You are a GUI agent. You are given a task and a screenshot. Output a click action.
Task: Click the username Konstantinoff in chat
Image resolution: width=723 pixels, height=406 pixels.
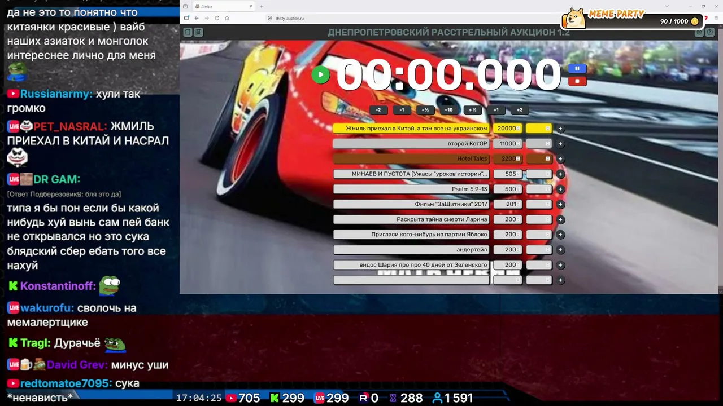point(58,286)
